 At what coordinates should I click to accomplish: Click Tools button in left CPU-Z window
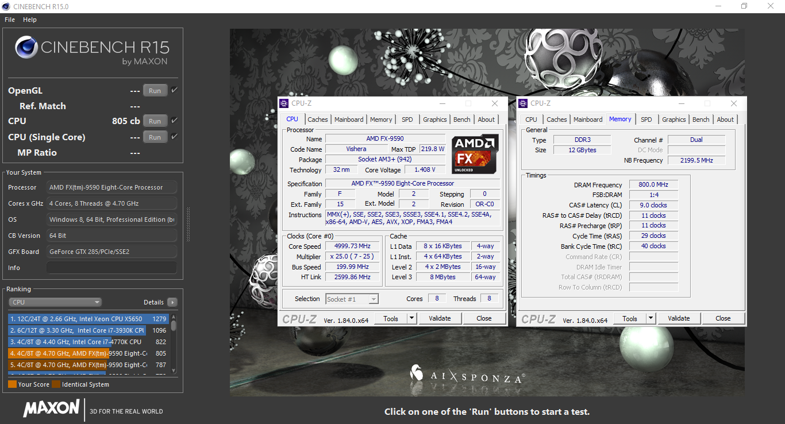(391, 318)
